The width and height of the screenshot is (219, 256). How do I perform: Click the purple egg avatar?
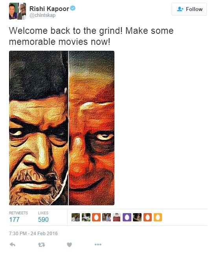coord(127,217)
